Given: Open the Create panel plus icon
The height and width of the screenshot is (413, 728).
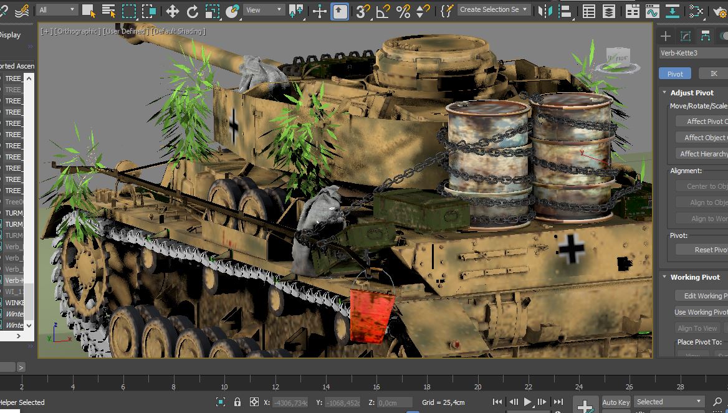Looking at the screenshot, I should pos(666,36).
